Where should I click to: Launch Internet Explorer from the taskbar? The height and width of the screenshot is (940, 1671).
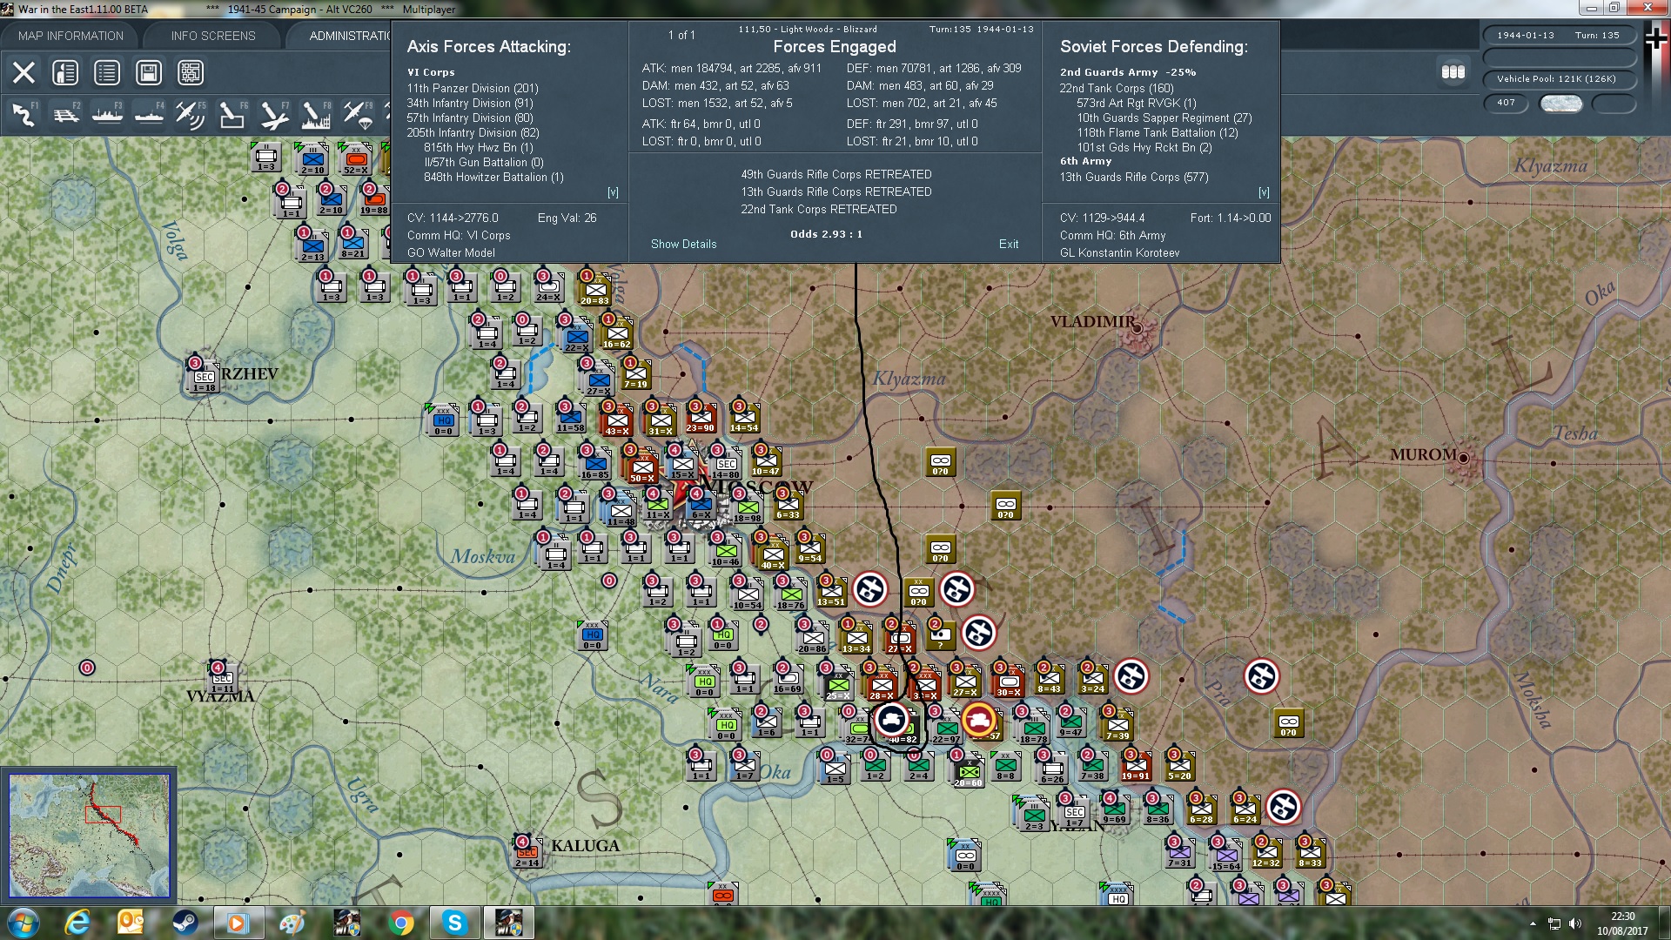[77, 923]
